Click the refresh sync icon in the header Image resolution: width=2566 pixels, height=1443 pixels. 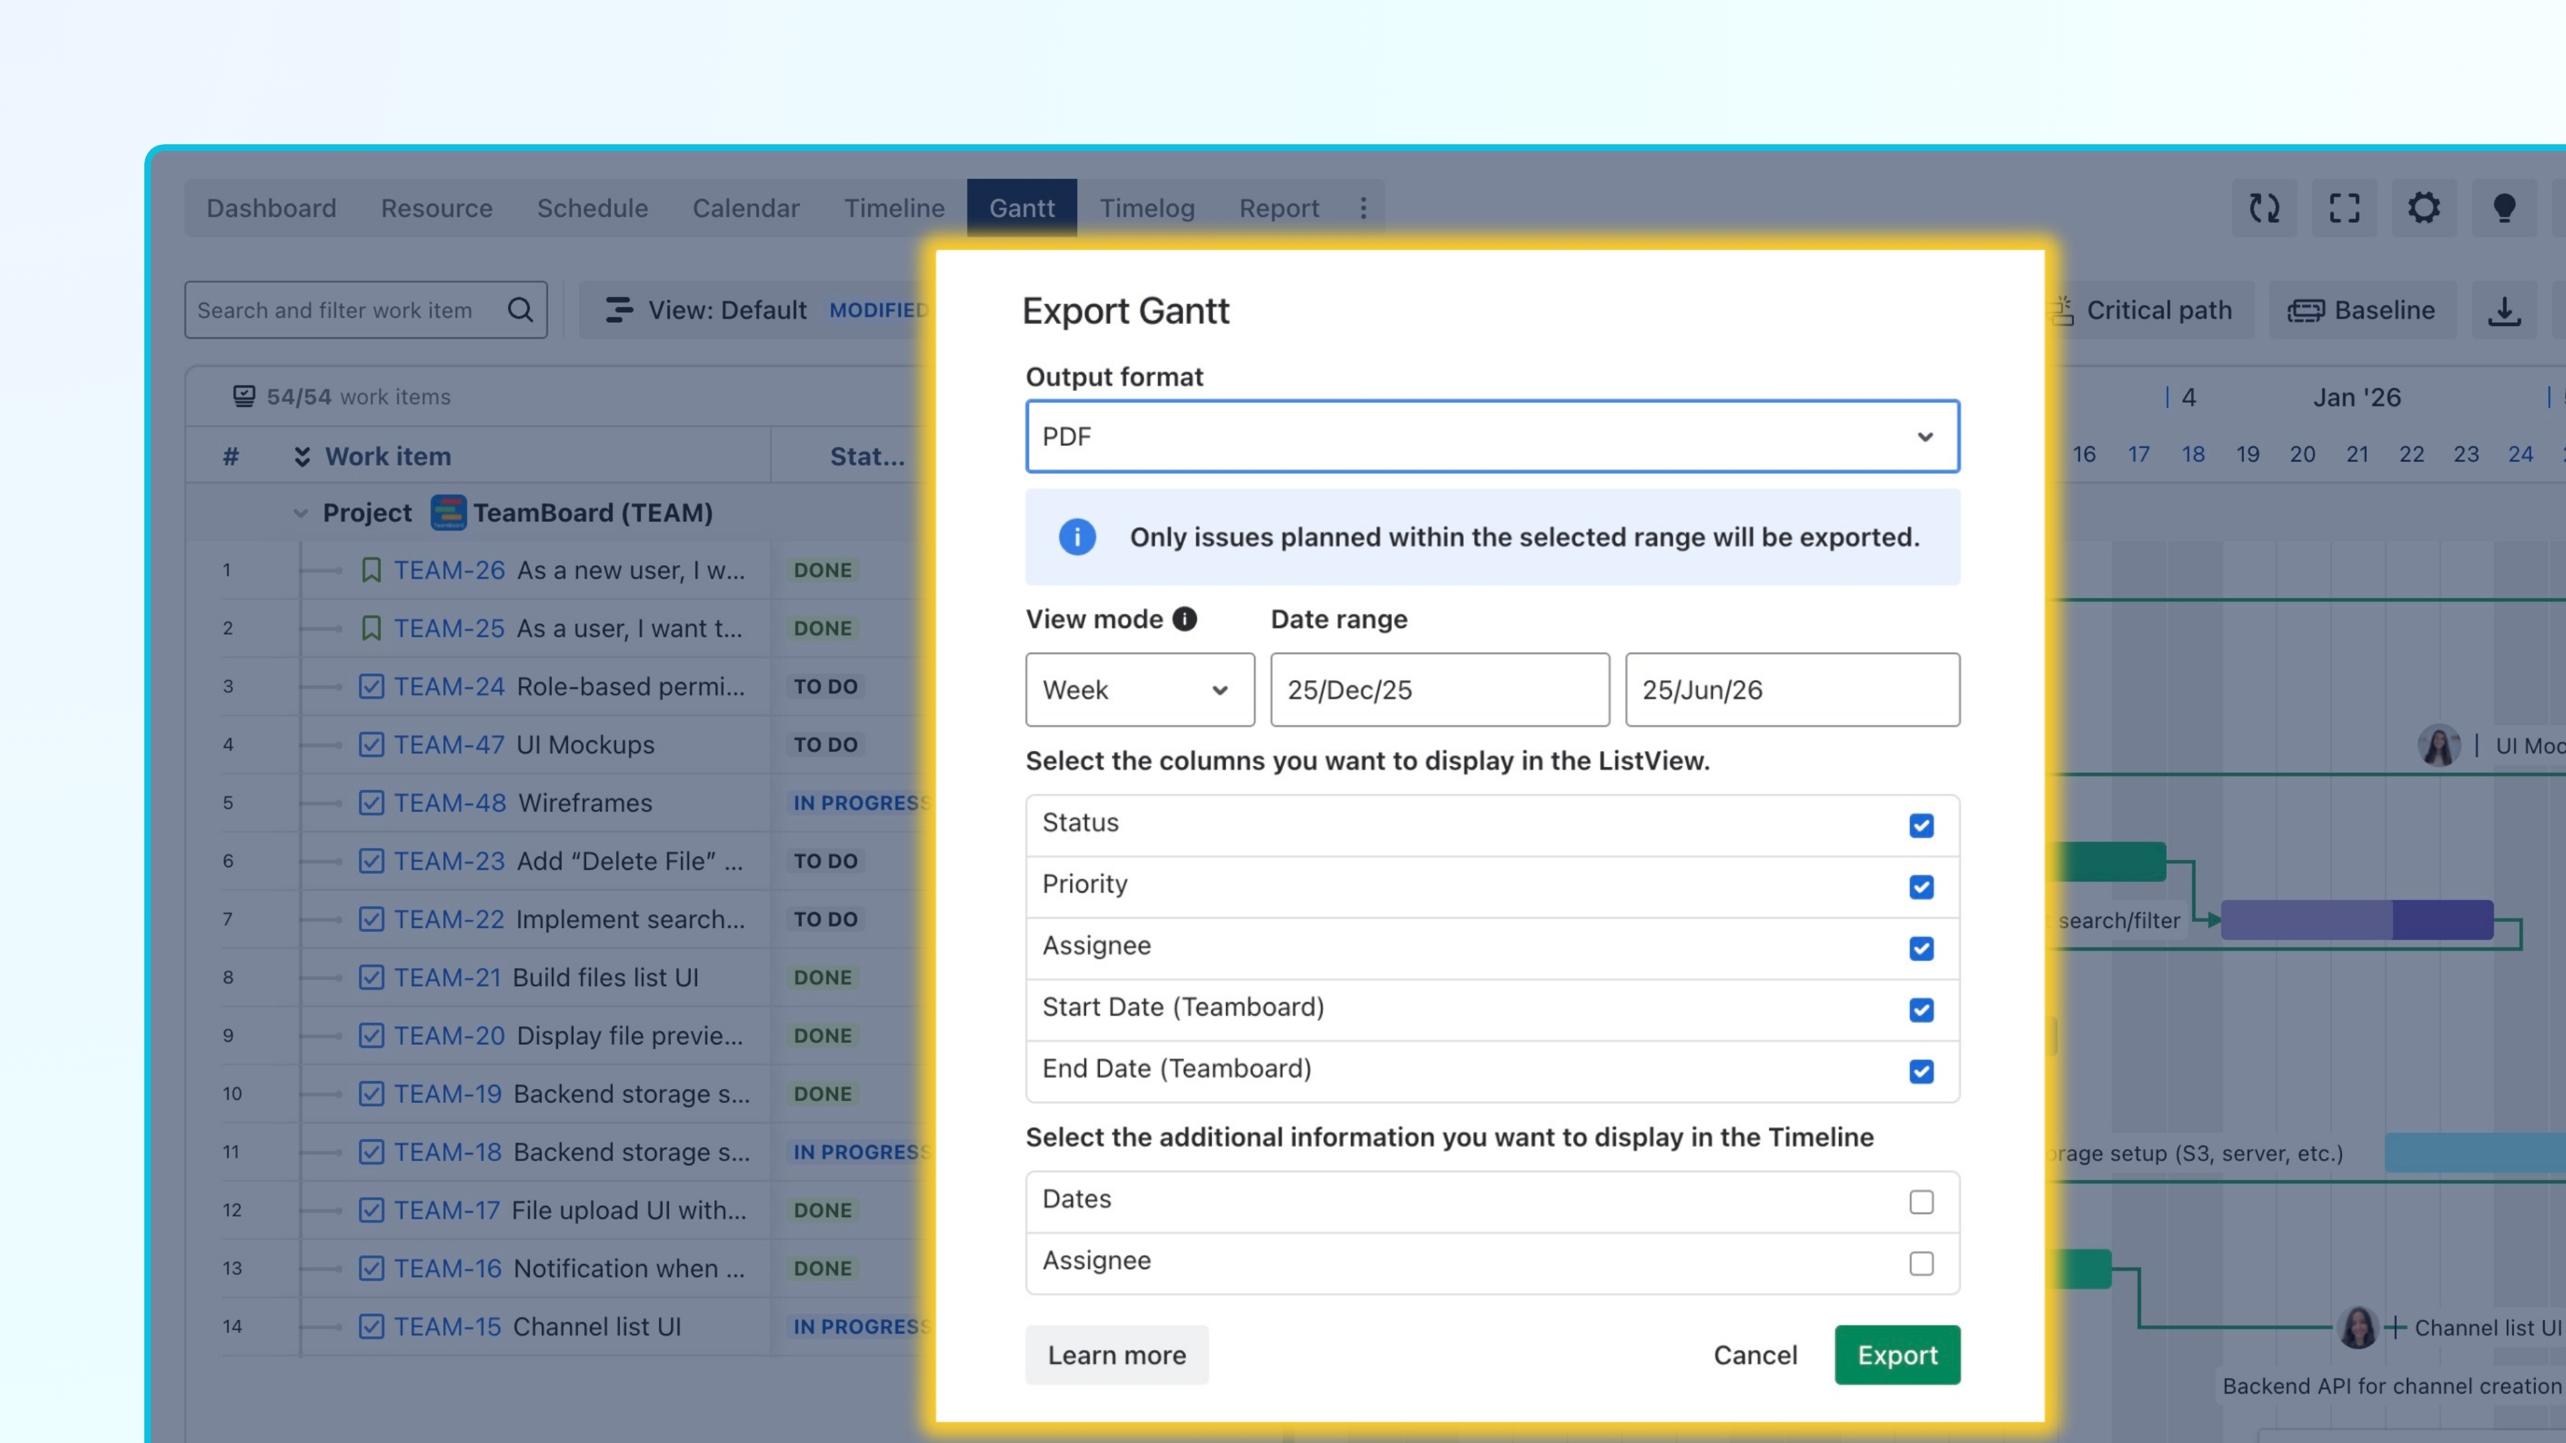pyautogui.click(x=2263, y=208)
